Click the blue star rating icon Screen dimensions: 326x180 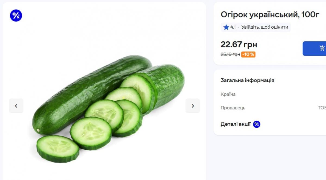point(226,27)
